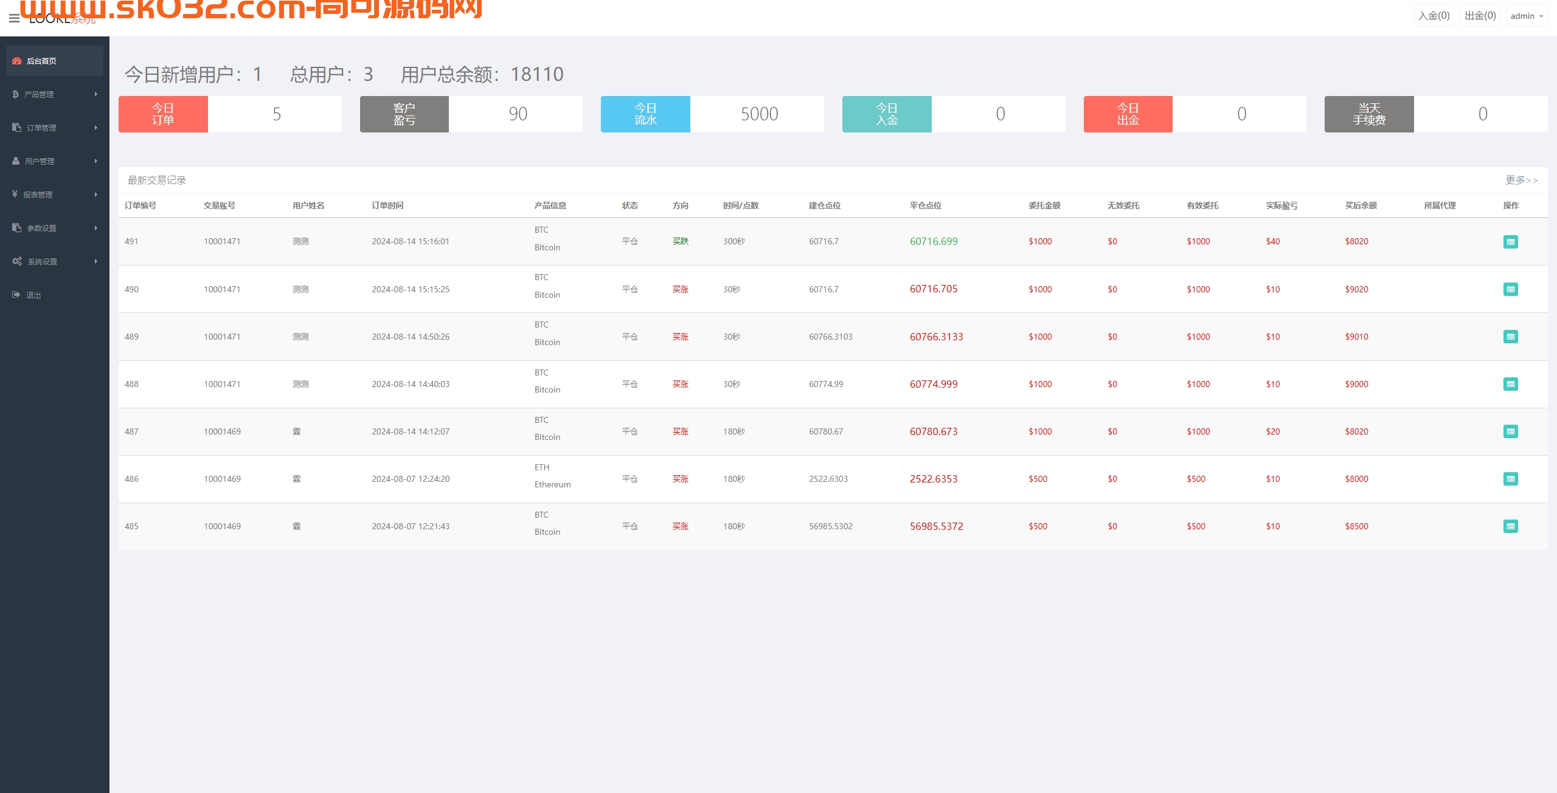Click the 报表管理 yen icon
The height and width of the screenshot is (793, 1557).
click(15, 194)
